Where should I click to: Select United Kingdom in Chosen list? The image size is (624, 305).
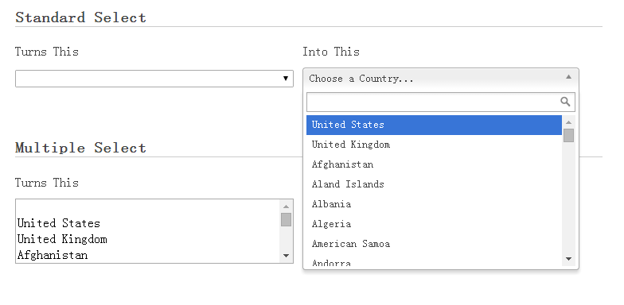pos(434,145)
